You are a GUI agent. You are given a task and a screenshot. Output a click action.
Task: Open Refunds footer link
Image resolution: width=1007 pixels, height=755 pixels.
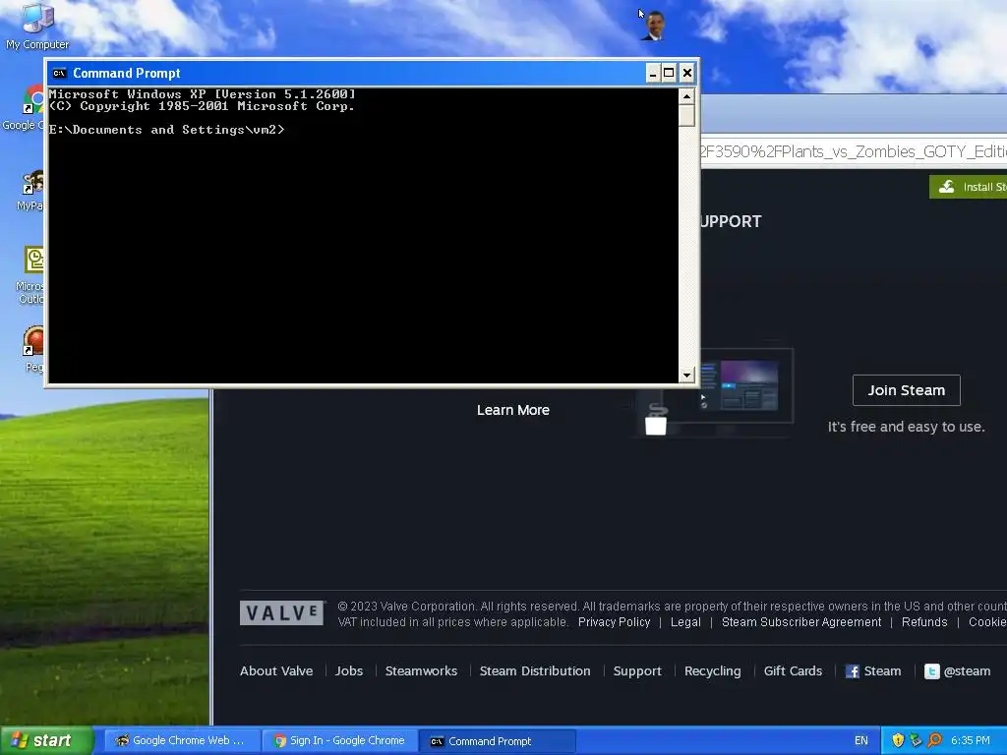[924, 622]
